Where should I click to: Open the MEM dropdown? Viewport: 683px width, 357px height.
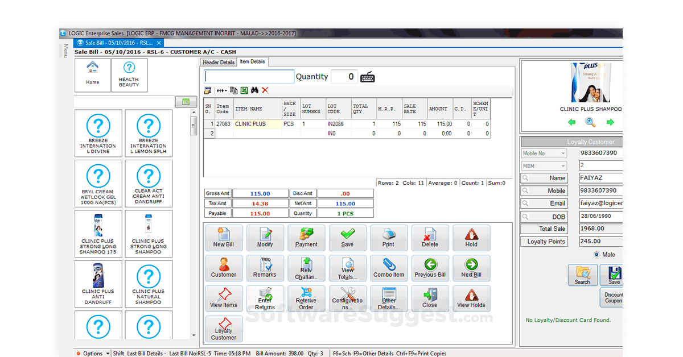click(544, 166)
